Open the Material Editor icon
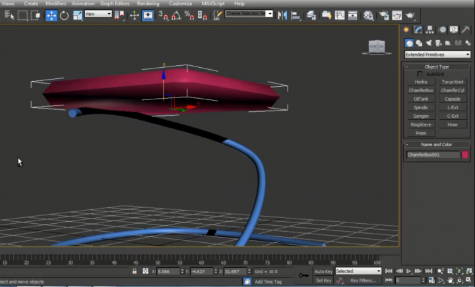 [369, 15]
